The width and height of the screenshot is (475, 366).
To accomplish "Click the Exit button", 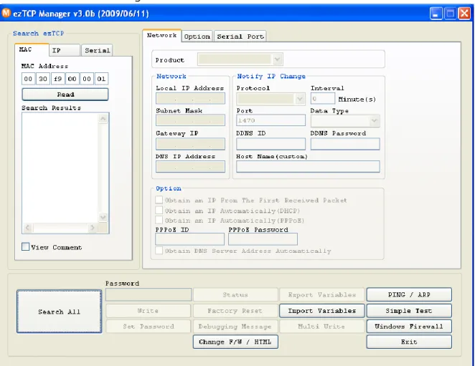I will pyautogui.click(x=409, y=342).
